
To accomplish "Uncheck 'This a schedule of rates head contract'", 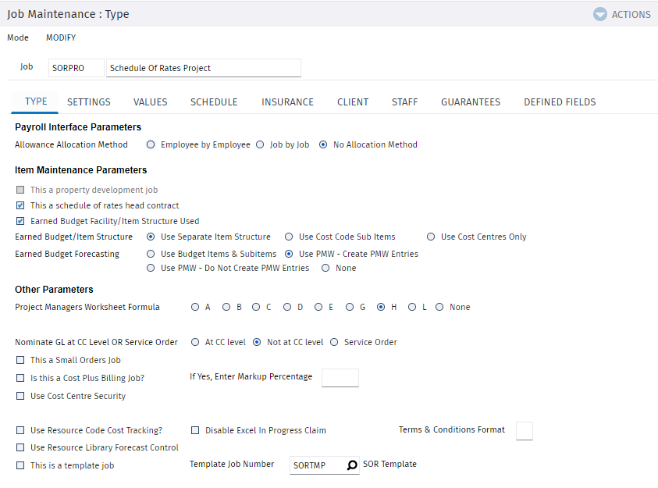I will [20, 205].
